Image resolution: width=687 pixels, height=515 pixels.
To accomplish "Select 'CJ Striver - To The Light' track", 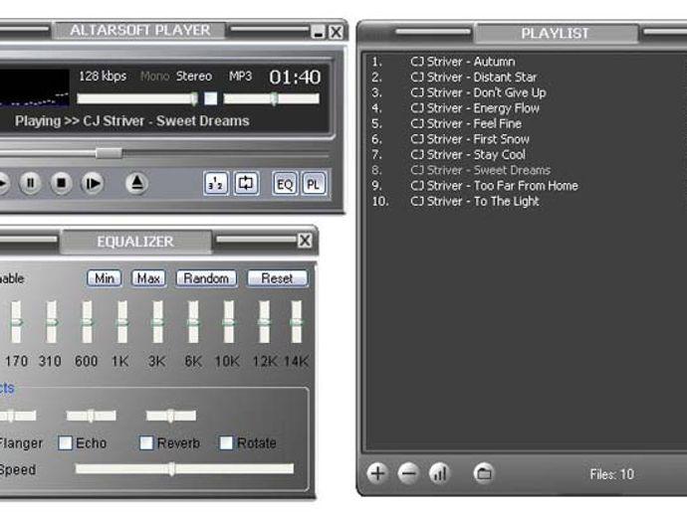I will coord(475,201).
